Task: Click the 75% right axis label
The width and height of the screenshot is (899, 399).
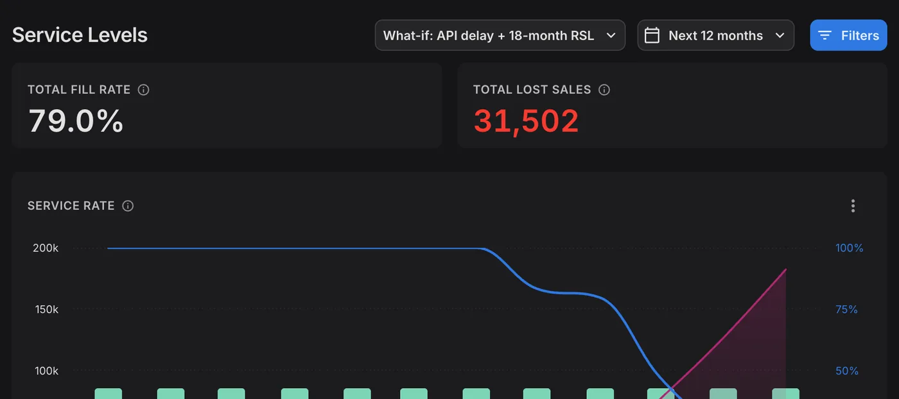Action: click(846, 309)
